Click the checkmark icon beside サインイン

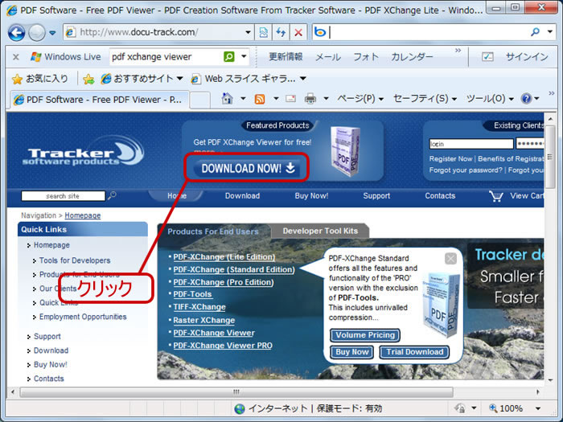pos(487,57)
